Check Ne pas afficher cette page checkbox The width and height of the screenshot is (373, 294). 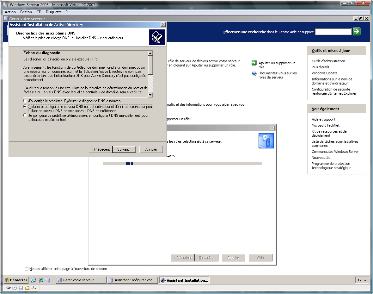(x=27, y=268)
